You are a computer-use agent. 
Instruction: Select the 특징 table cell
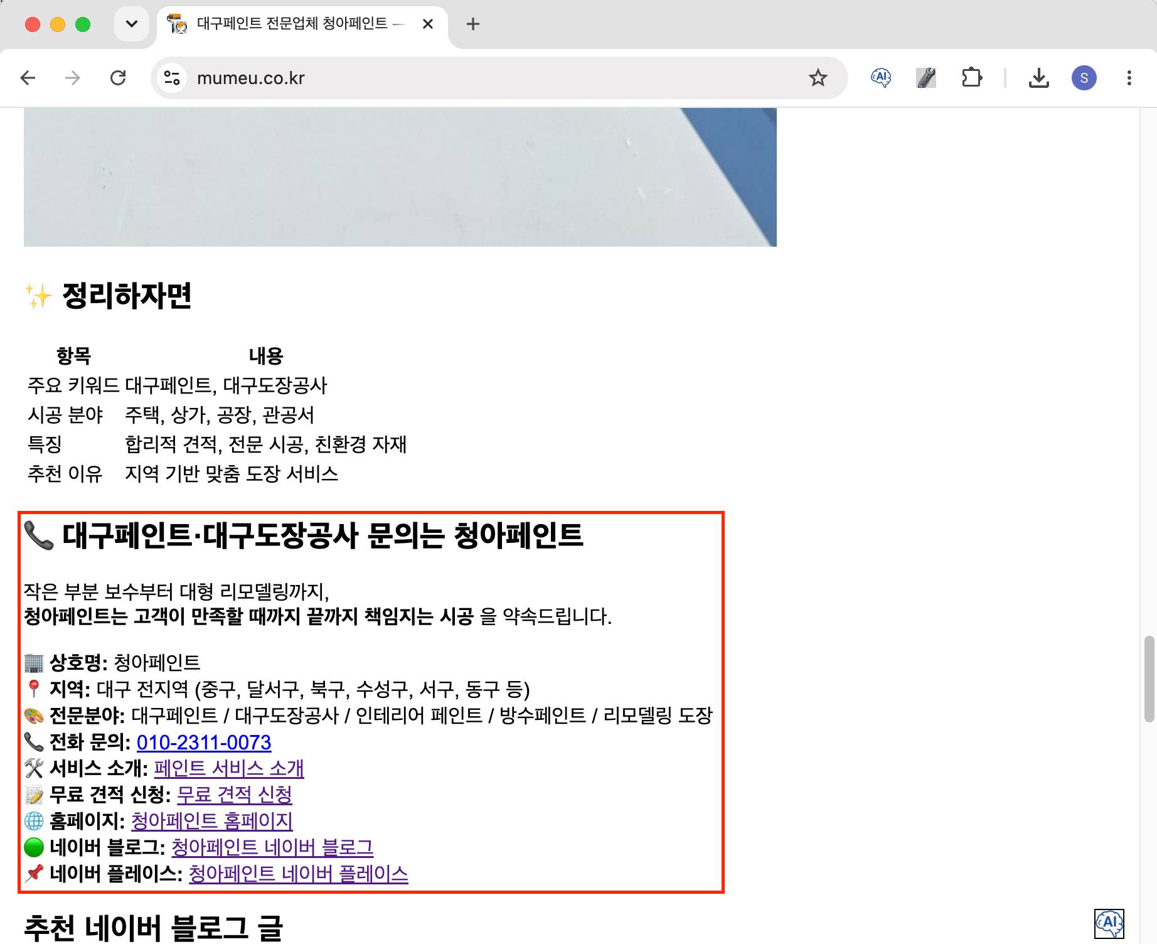coord(45,444)
